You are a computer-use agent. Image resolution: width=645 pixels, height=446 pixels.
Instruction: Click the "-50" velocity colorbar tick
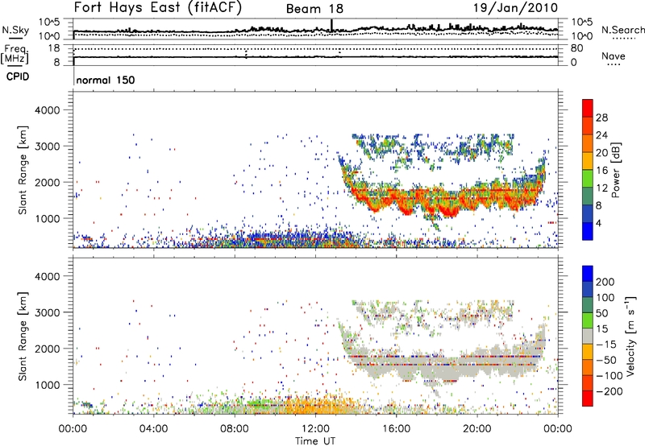[x=606, y=361]
